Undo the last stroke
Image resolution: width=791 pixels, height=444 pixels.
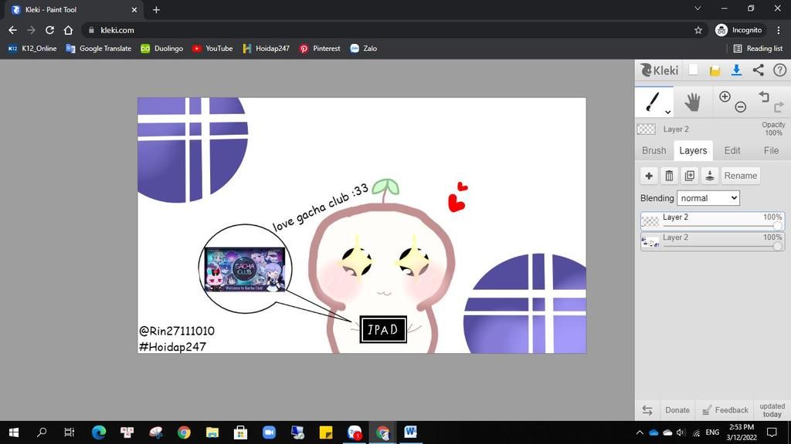pyautogui.click(x=764, y=96)
